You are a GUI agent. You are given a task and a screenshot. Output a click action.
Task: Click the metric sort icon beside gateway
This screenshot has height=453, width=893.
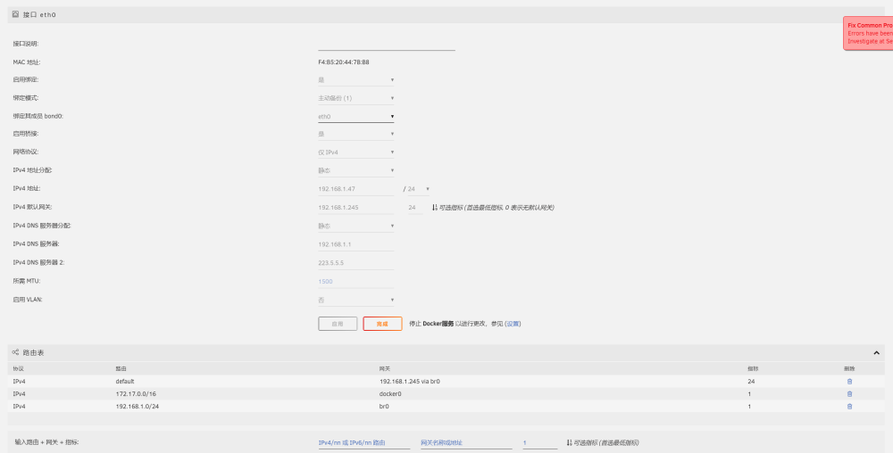pos(434,208)
